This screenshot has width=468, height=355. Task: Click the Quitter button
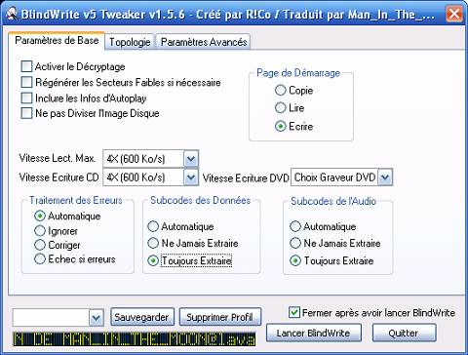click(x=404, y=333)
